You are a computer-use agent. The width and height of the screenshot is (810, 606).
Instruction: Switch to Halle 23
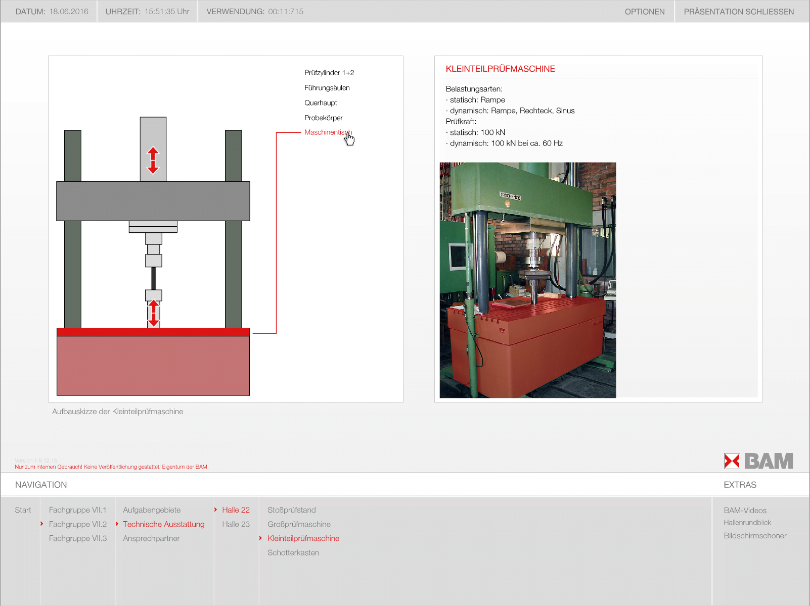236,524
